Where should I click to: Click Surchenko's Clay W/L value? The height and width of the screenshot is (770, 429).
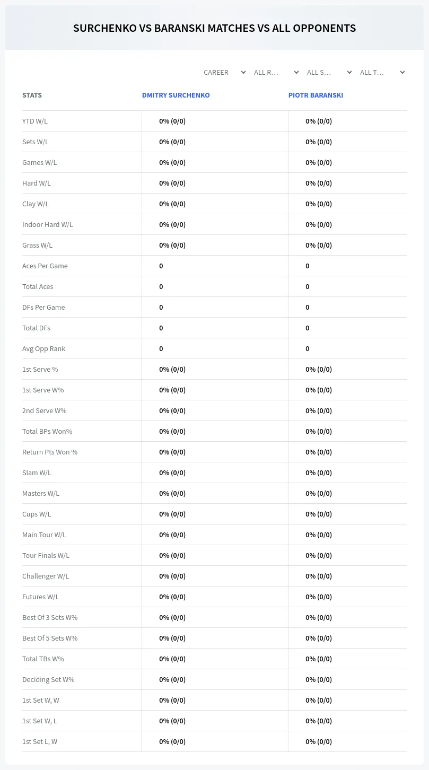point(172,204)
